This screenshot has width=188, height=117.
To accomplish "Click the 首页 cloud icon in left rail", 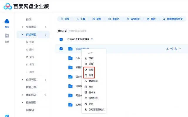I will tap(7, 21).
